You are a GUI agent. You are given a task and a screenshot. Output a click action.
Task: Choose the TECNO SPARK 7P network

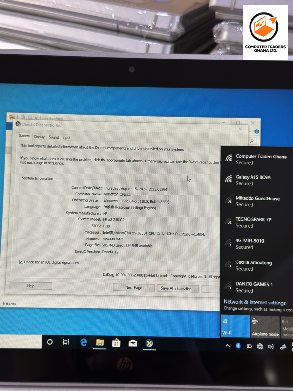pyautogui.click(x=257, y=223)
